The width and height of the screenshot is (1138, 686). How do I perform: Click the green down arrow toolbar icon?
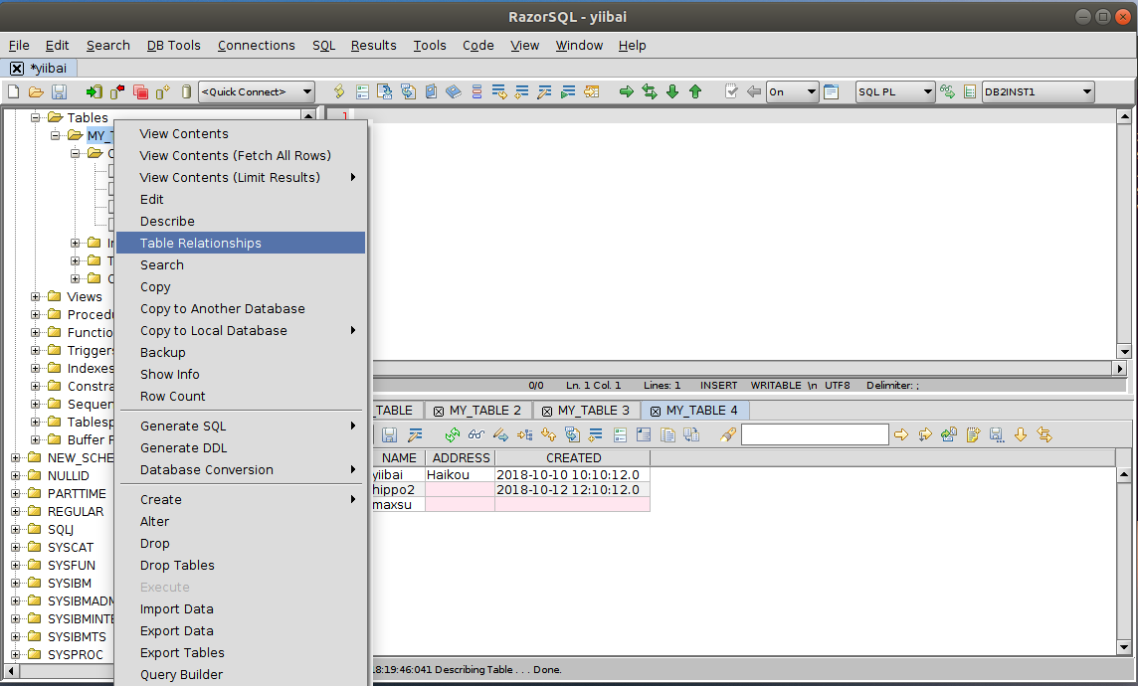pos(672,91)
